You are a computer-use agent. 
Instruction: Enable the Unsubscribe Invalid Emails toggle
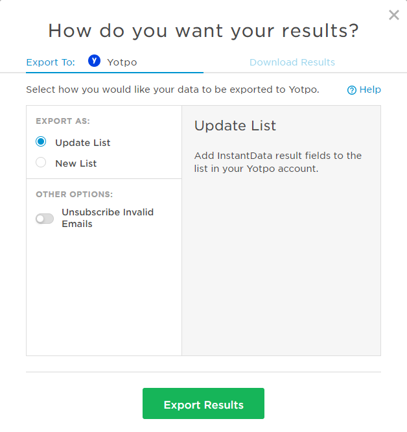pos(45,219)
